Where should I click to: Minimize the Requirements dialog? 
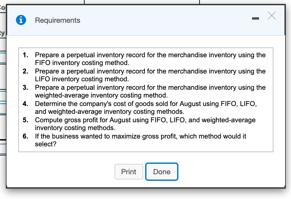click(257, 18)
